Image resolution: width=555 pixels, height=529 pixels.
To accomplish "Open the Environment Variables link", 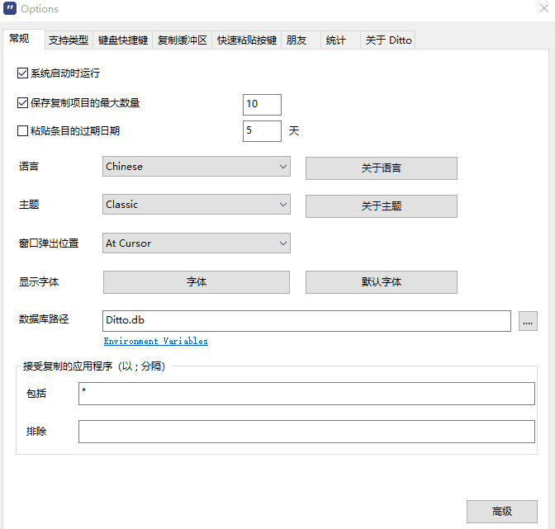I will click(156, 341).
